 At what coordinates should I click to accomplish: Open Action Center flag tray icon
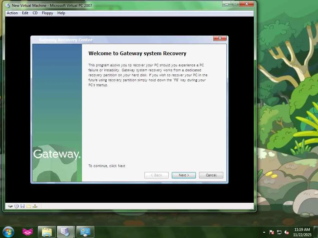[272, 232]
